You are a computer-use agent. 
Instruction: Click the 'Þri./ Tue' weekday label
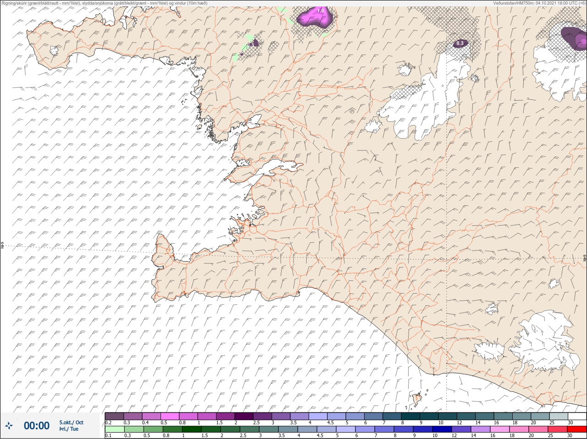pyautogui.click(x=69, y=429)
